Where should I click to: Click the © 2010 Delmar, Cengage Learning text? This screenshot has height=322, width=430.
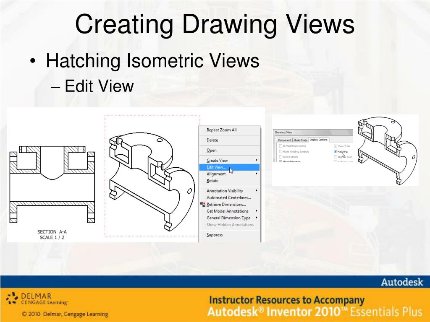65,314
